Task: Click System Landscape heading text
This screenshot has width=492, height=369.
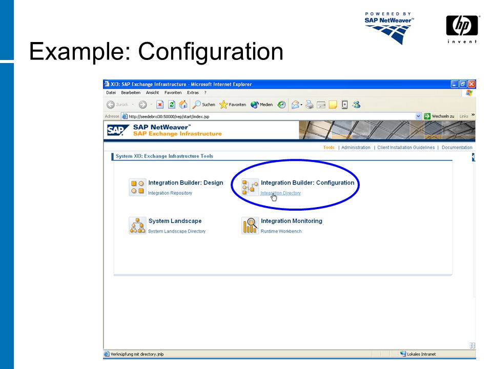Action: pyautogui.click(x=175, y=221)
